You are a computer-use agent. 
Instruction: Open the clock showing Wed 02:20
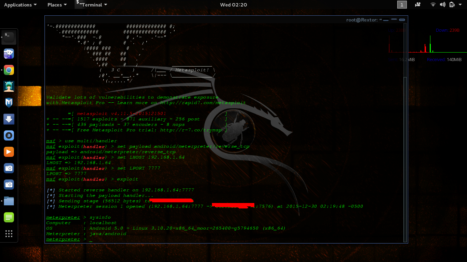(x=233, y=5)
